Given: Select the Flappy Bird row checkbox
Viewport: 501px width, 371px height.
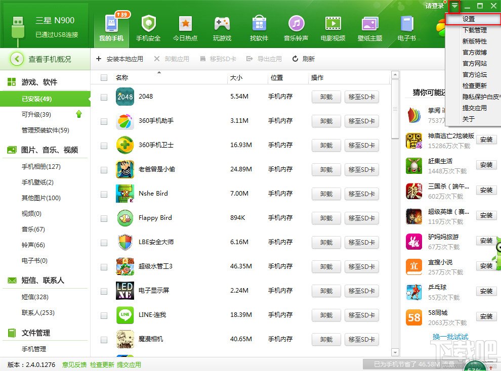Looking at the screenshot, I should coord(104,218).
